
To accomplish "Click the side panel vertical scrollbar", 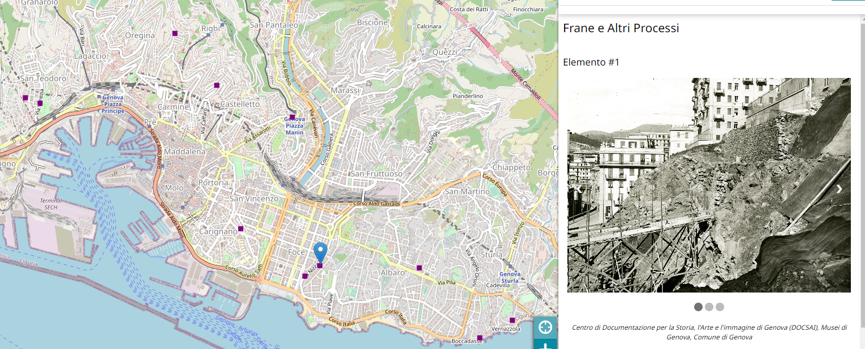I will tap(862, 169).
